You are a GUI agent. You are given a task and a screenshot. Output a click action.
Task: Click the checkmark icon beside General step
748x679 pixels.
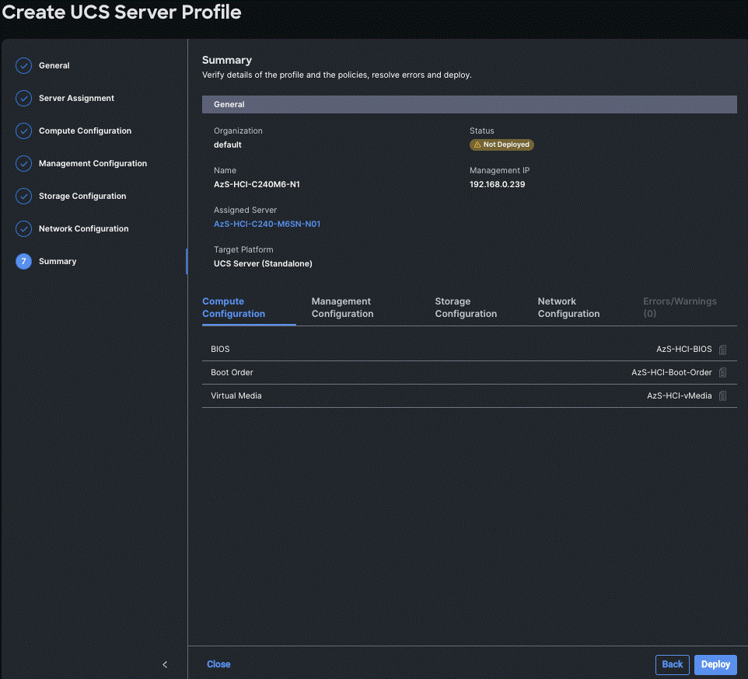[23, 65]
